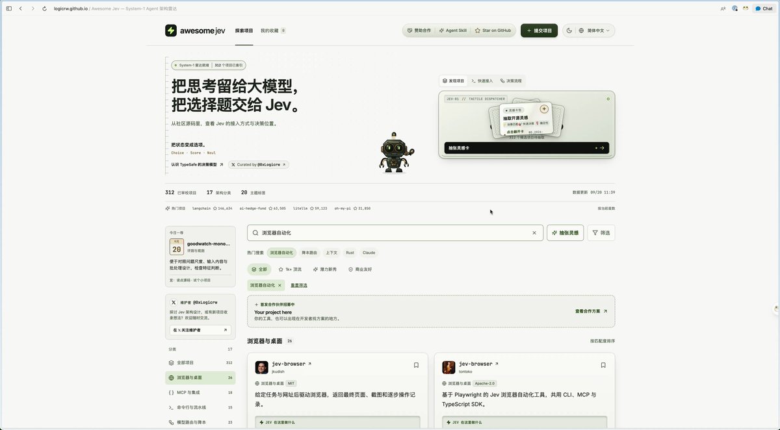This screenshot has width=780, height=430.
Task: Click the arrow on 抽张灵感卡 bar
Action: click(602, 148)
